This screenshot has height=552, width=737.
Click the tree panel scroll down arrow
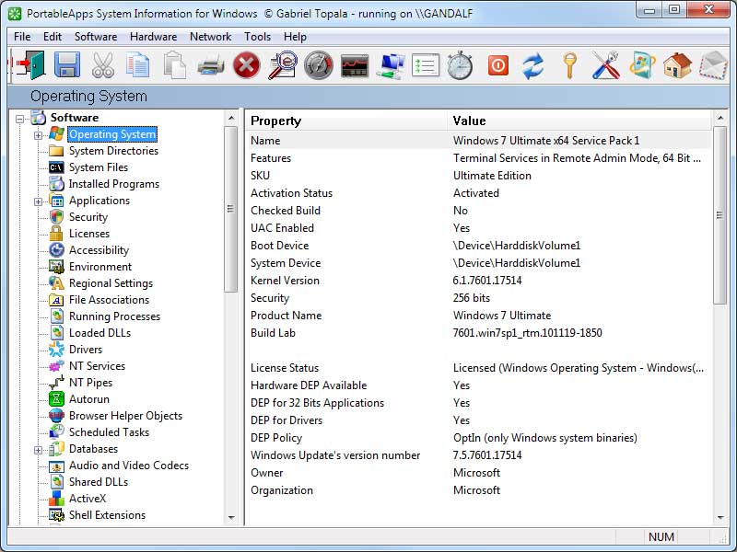point(231,518)
